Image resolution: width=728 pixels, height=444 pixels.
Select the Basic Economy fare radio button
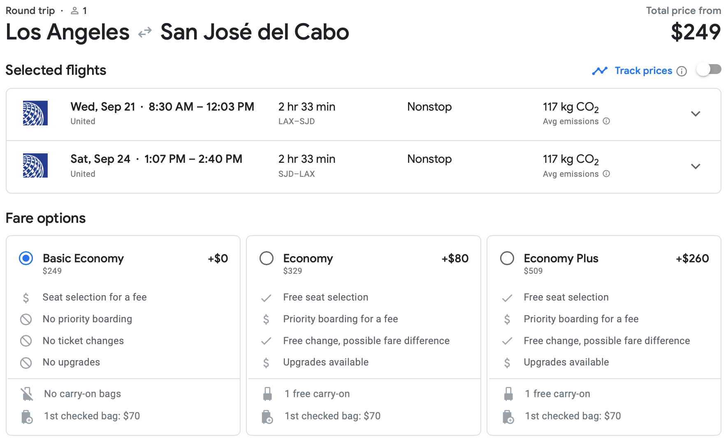(x=26, y=258)
